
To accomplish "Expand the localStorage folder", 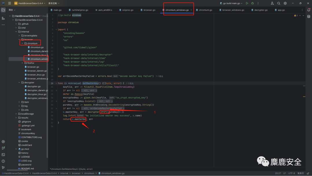I will coord(16,114).
